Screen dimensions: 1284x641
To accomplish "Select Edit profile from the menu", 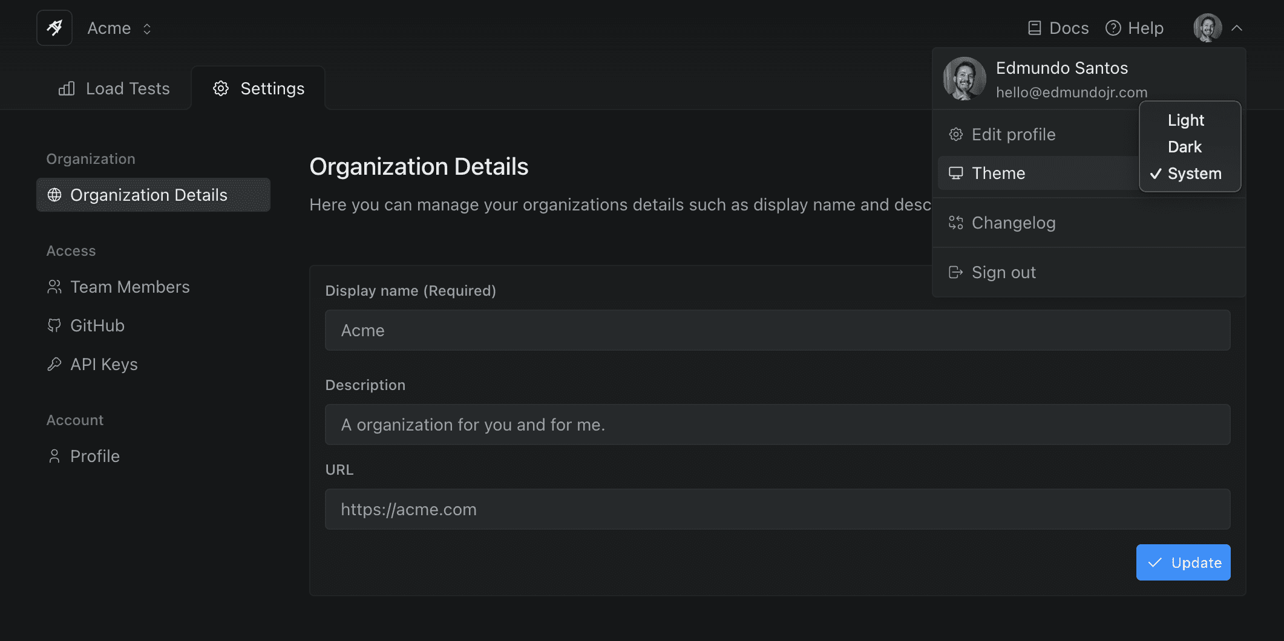I will [1013, 134].
